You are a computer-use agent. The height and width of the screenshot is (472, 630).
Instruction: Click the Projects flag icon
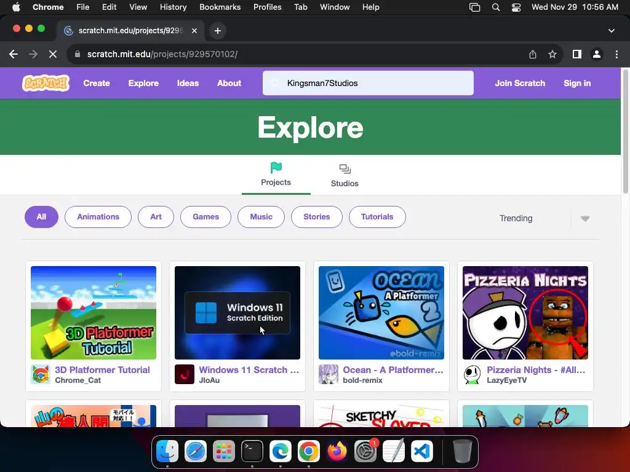click(276, 168)
